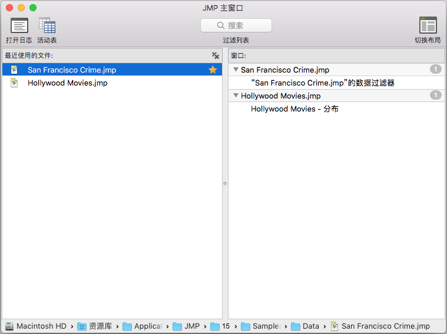Select Hollywood Movies.jmp in windows list

click(x=336, y=96)
